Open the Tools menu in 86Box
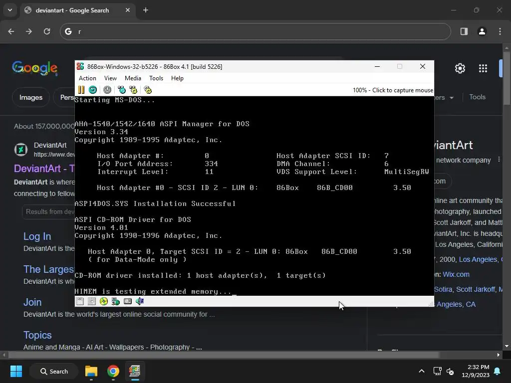Screen dimensions: 511x383 point(156,78)
